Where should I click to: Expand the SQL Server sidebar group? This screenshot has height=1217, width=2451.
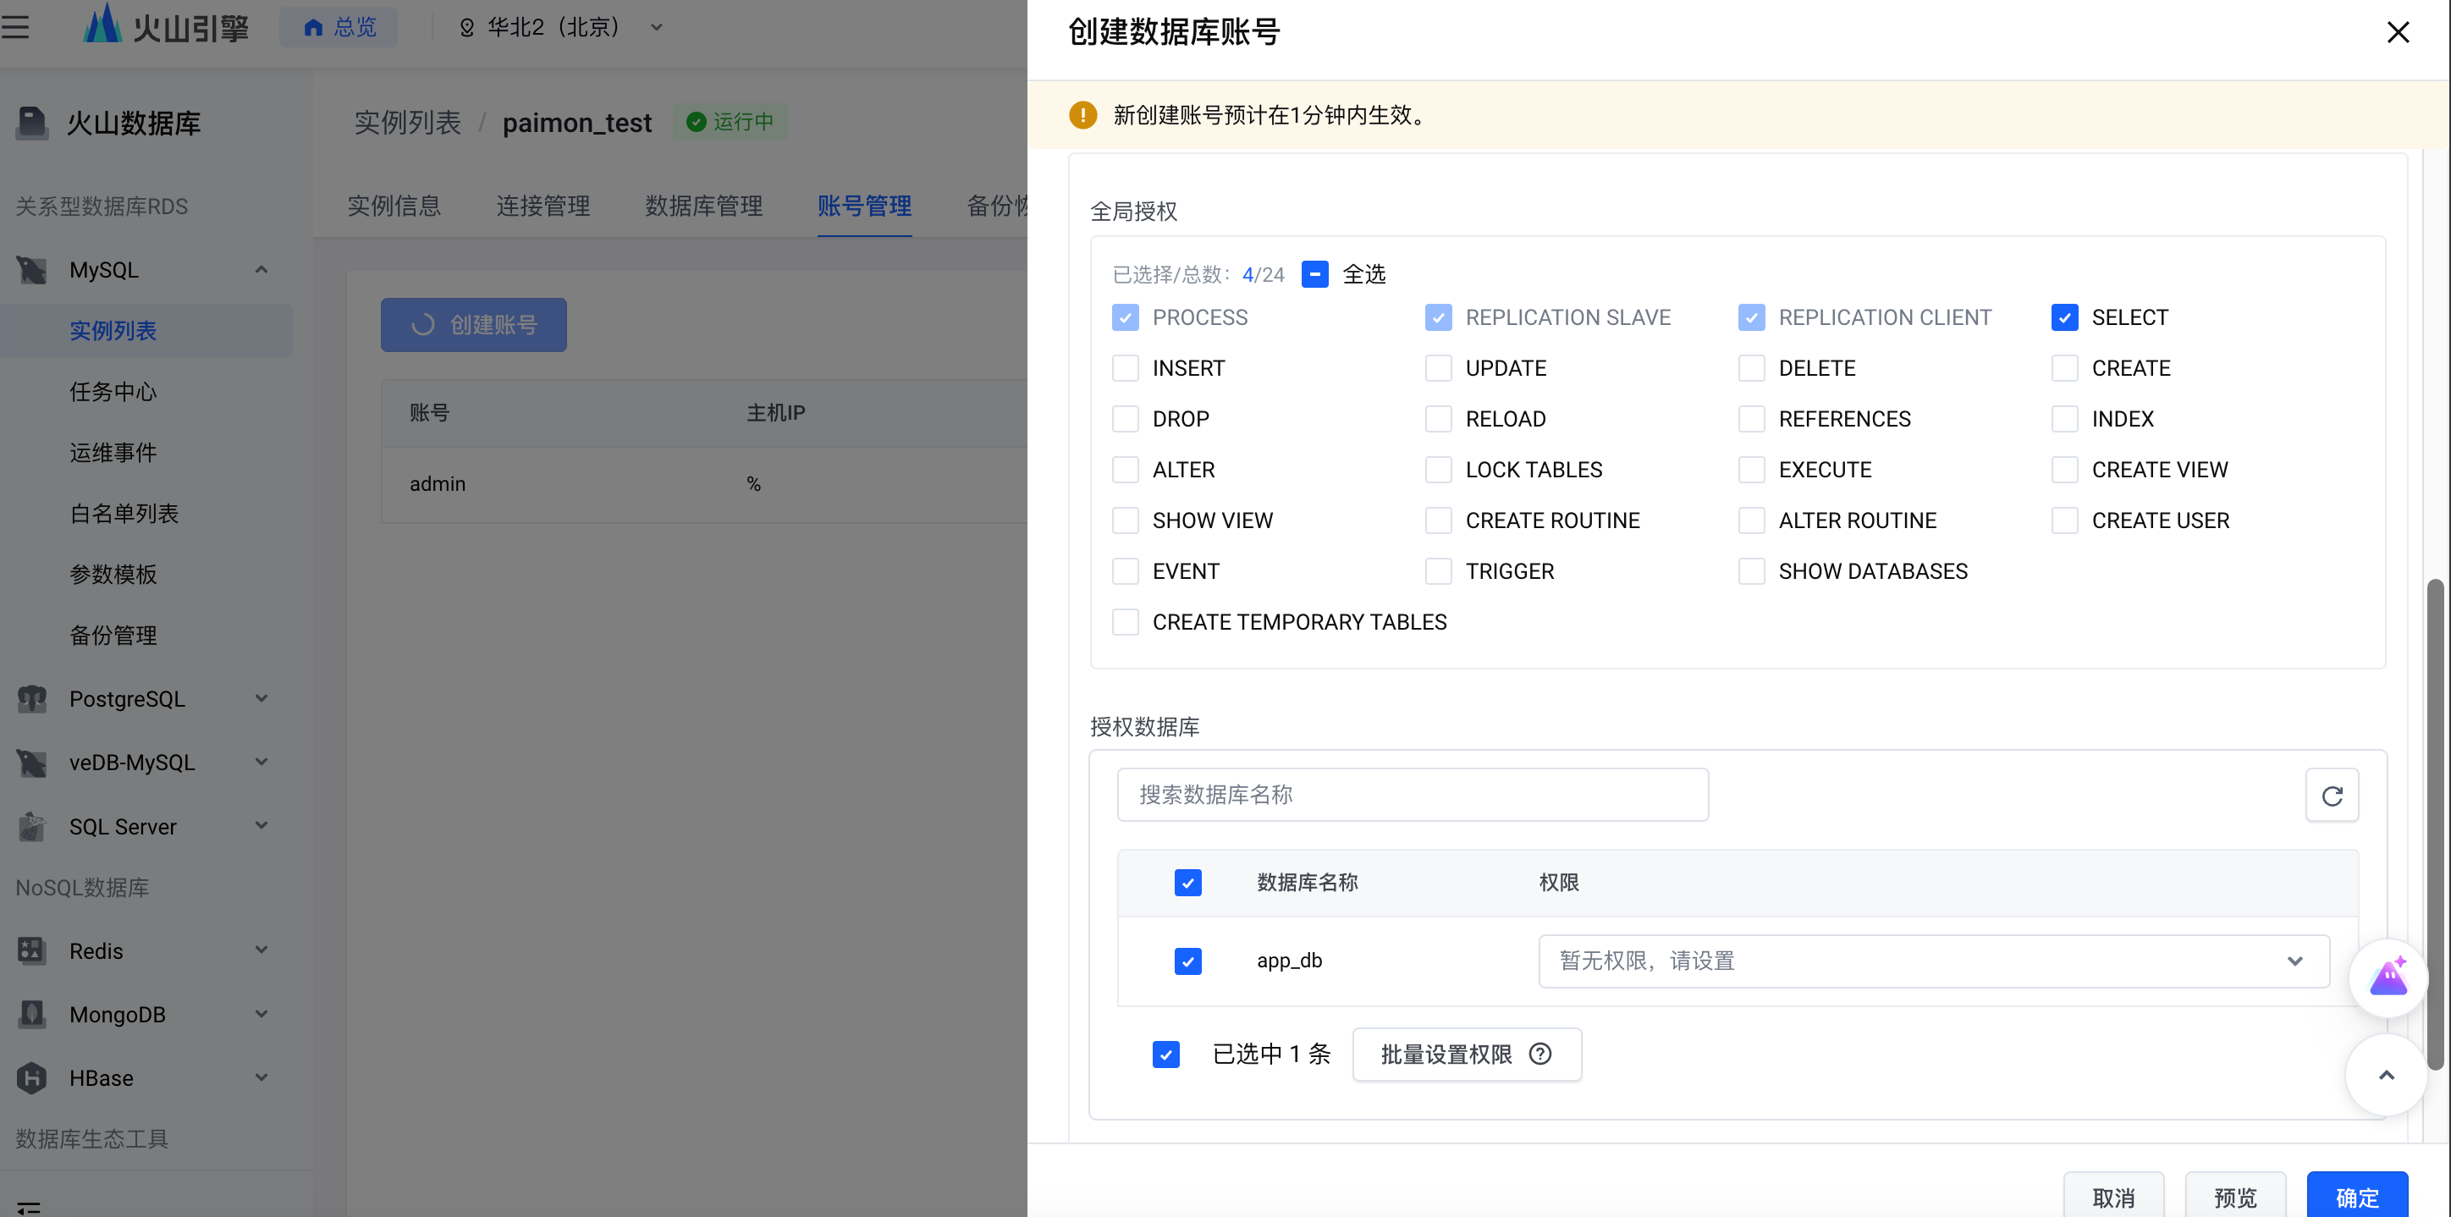pos(261,827)
